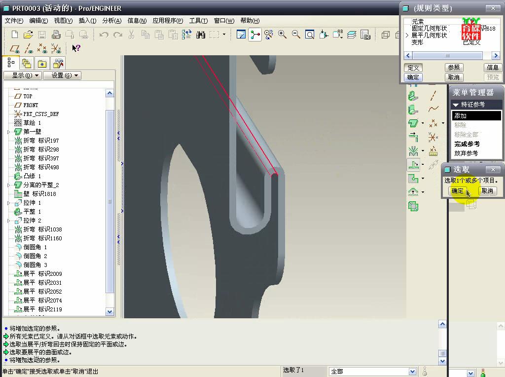Click model tree vertical scrollbar thumb
Image resolution: width=505 pixels, height=377 pixels.
point(110,201)
